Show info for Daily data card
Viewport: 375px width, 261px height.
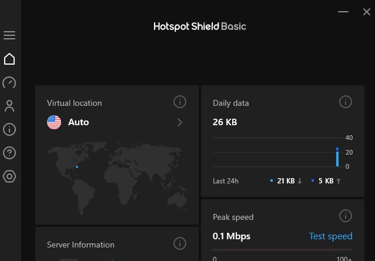pos(346,102)
